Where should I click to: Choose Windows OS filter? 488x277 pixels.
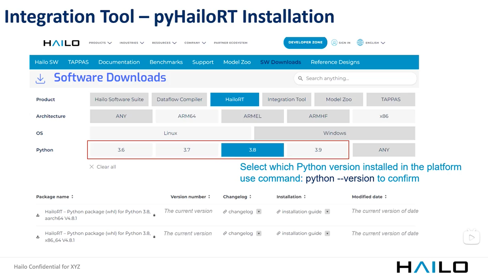(x=334, y=133)
